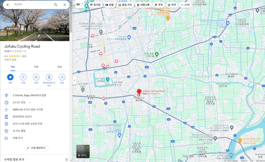265x162 pixels.
Task: Open the 정보 tab
Action: tap(59, 67)
